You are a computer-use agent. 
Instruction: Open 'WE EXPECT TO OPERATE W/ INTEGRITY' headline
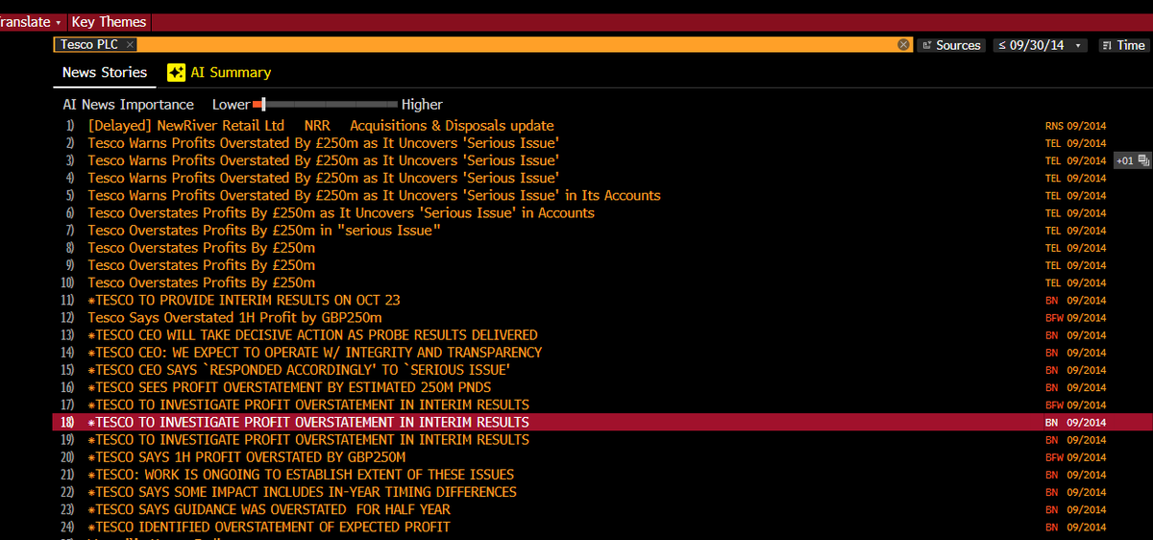click(314, 353)
